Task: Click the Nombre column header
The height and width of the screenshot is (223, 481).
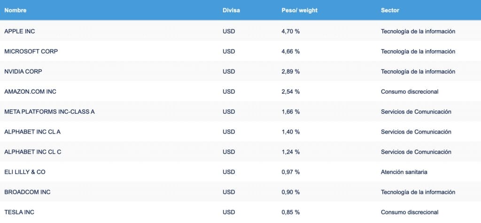Action: point(16,10)
